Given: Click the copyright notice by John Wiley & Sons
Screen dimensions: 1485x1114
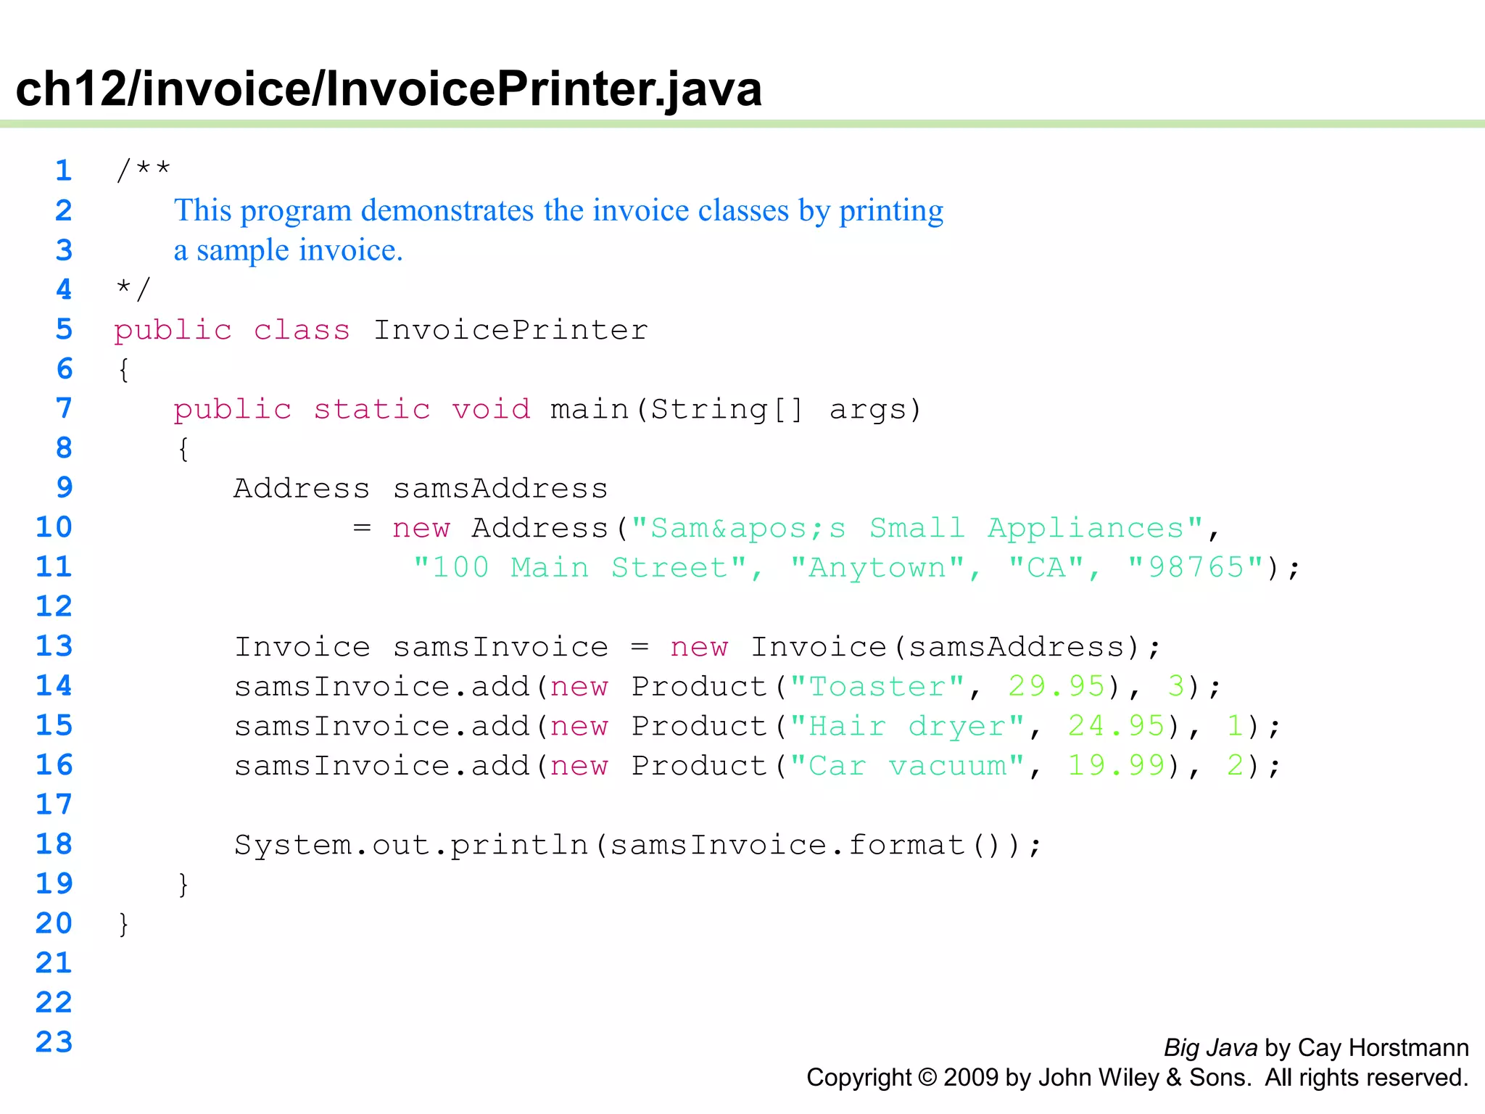Looking at the screenshot, I should pos(1138,1078).
